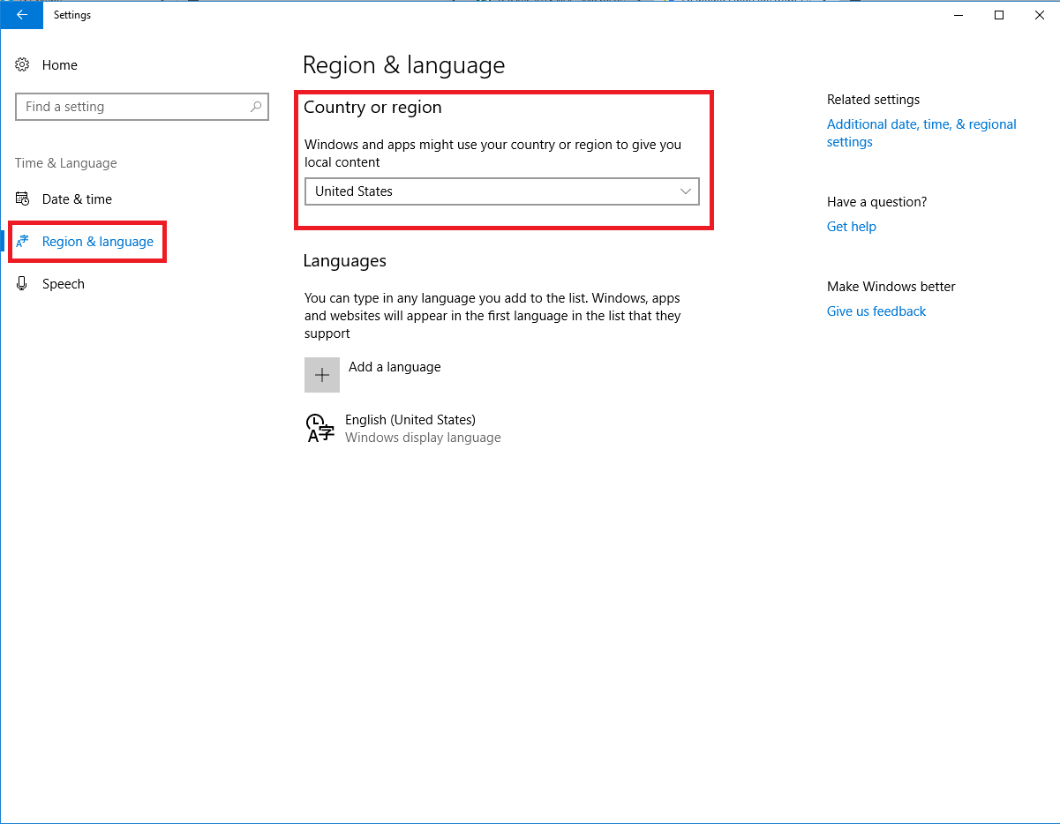This screenshot has height=824, width=1060.
Task: Minimize the Settings window
Action: [959, 15]
